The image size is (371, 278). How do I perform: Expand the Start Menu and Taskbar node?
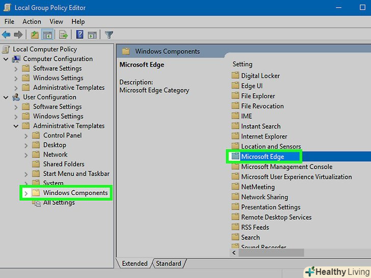click(26, 174)
